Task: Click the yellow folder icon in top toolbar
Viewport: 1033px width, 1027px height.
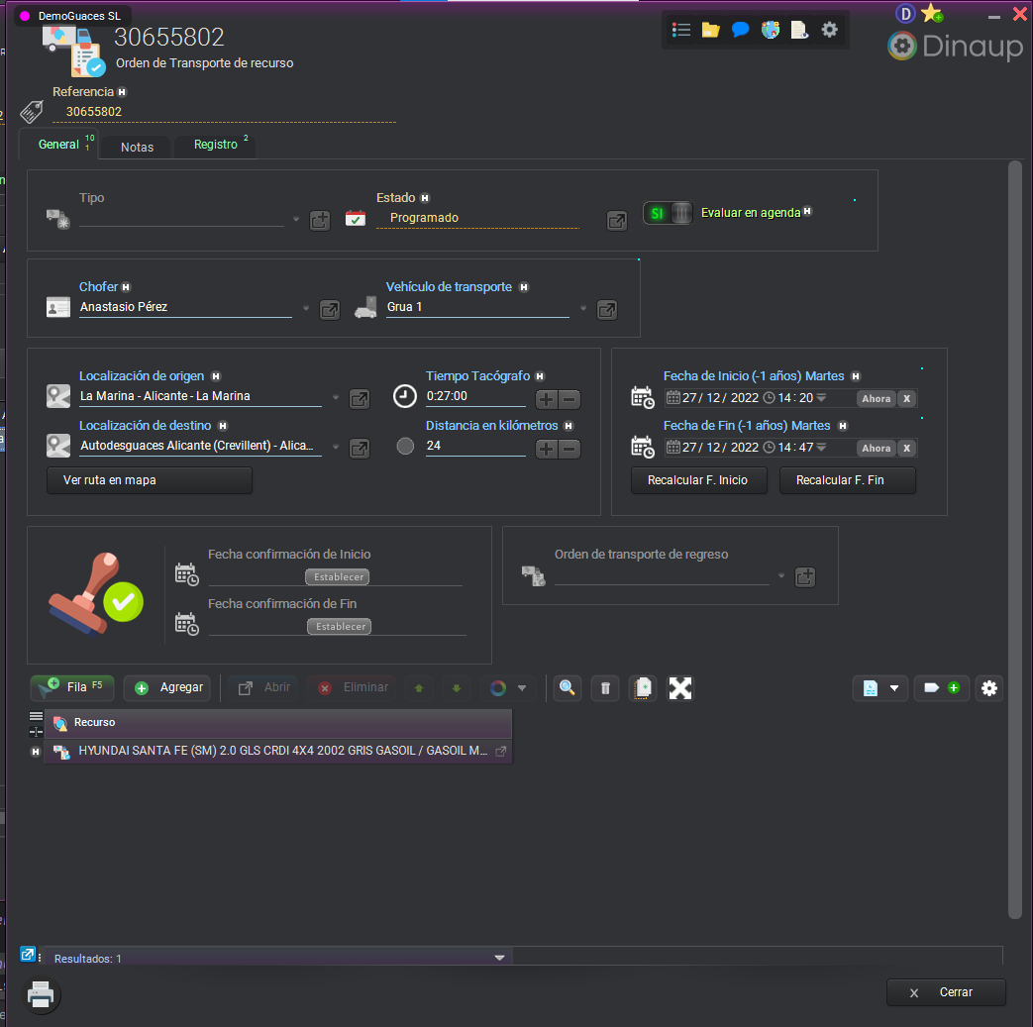Action: (x=710, y=30)
